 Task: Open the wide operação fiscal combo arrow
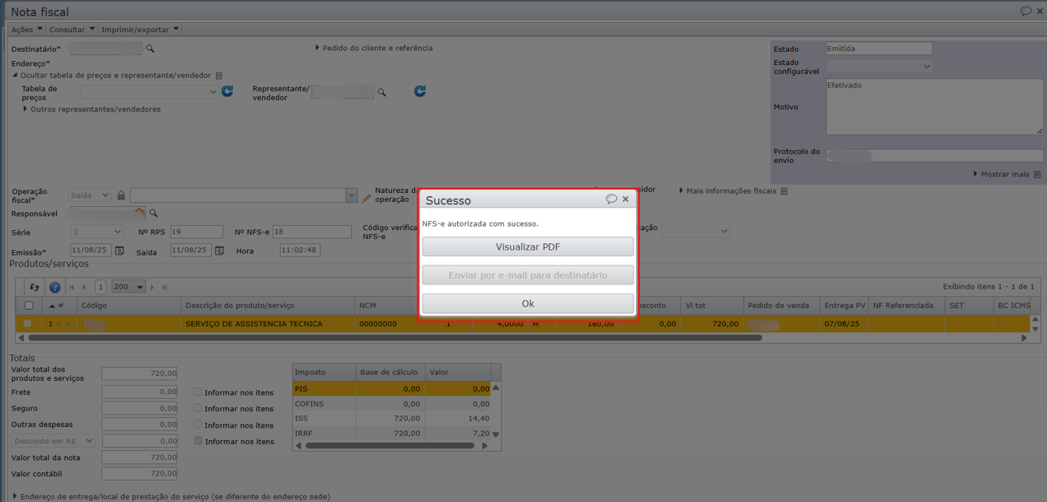pyautogui.click(x=352, y=195)
